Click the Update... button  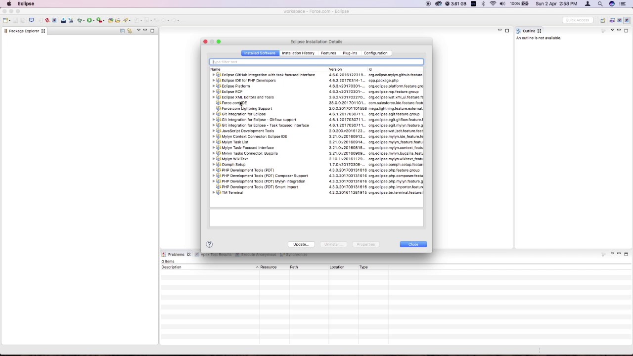(x=301, y=244)
